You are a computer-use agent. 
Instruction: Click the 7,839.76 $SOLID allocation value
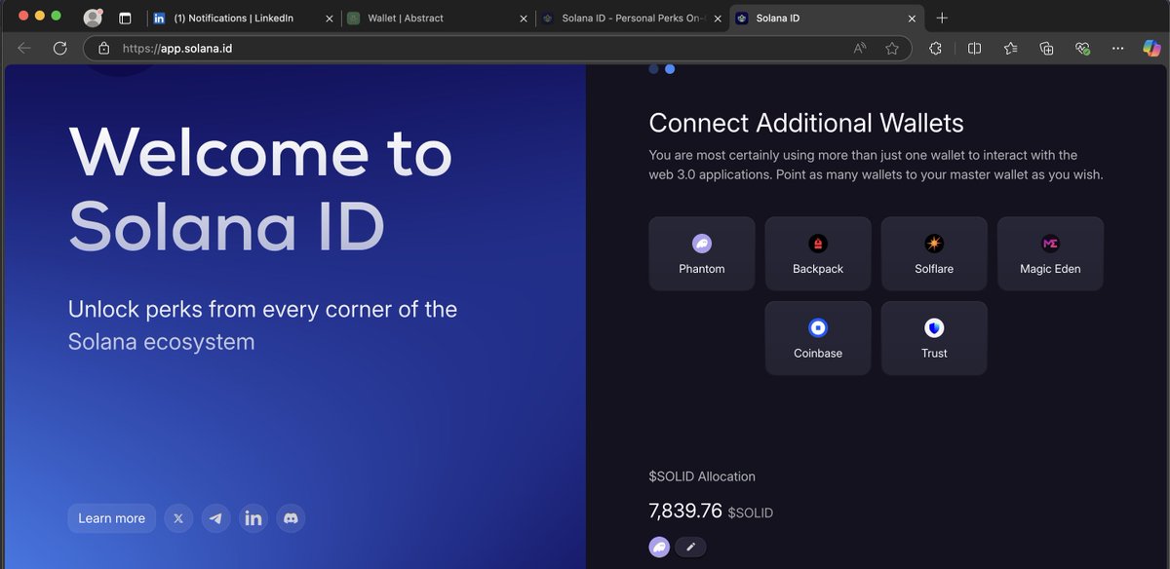(x=711, y=512)
